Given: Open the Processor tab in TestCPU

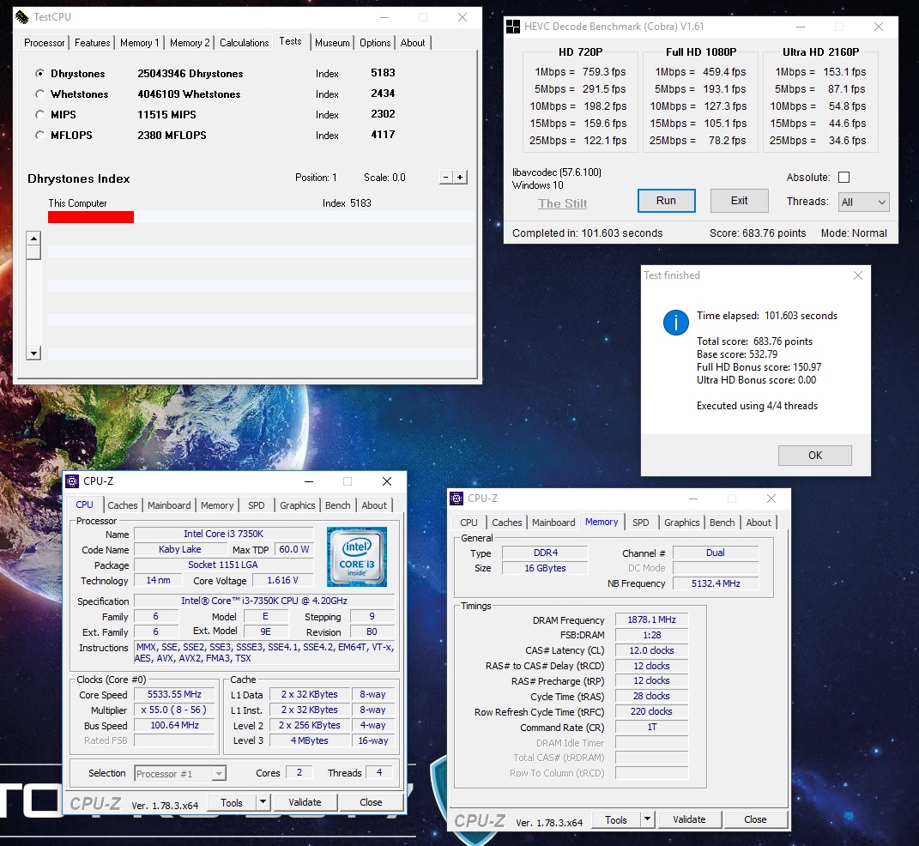Looking at the screenshot, I should tap(44, 43).
